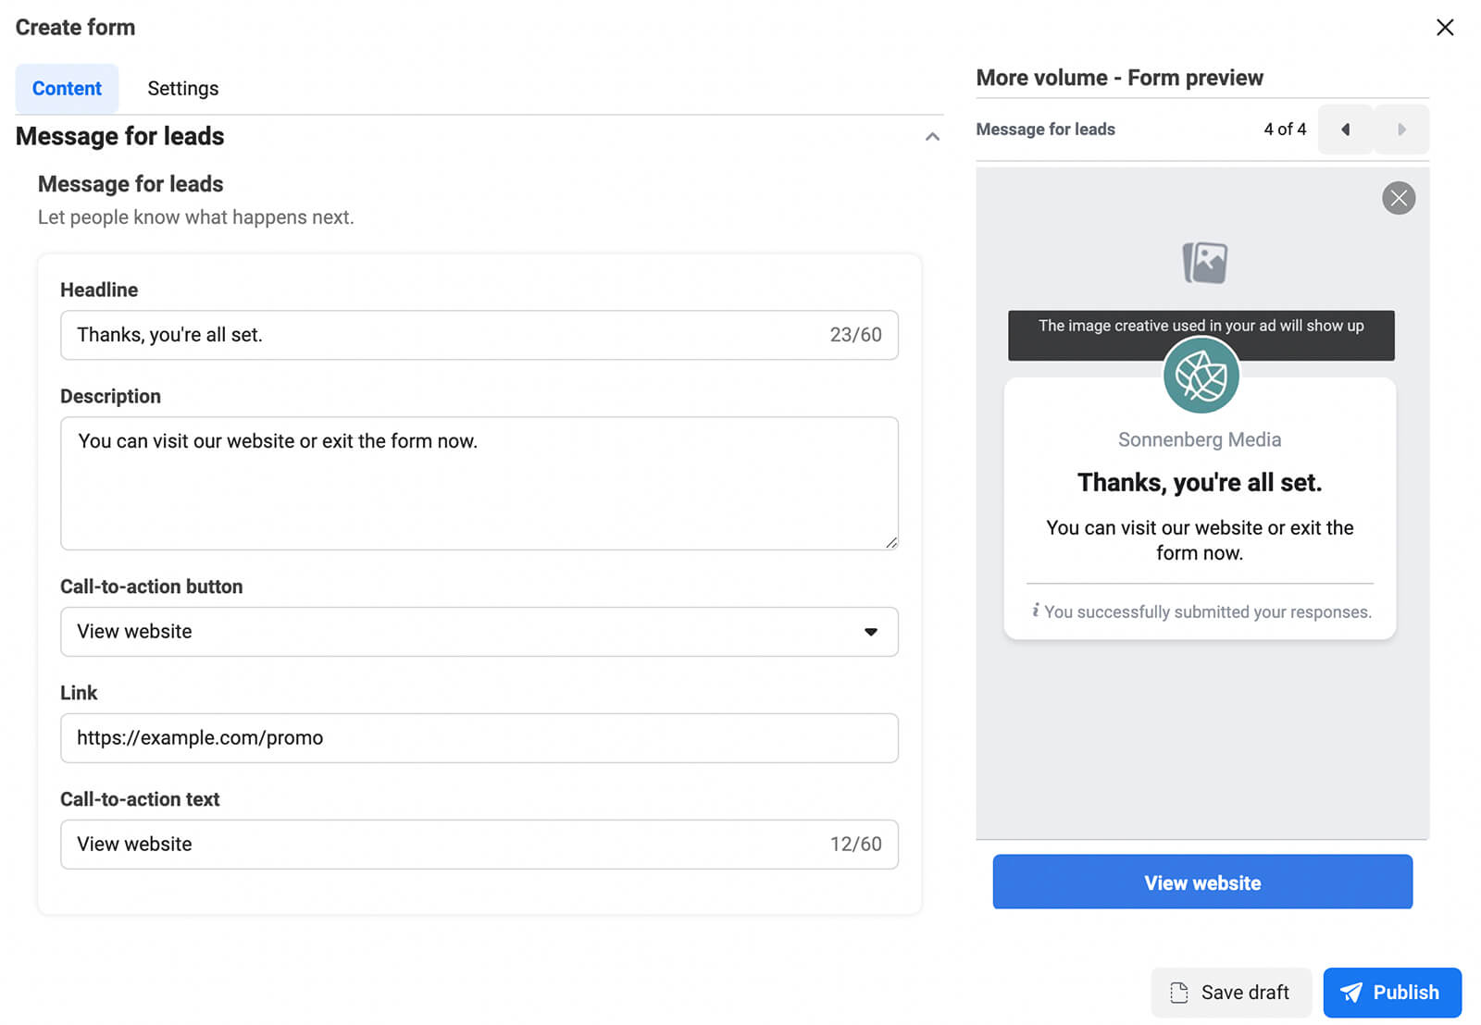
Task: Edit the Headline input field
Action: (479, 335)
